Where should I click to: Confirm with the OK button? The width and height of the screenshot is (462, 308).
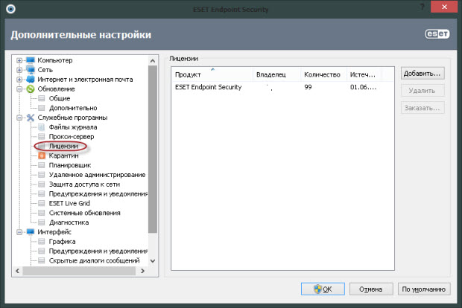pos(323,289)
